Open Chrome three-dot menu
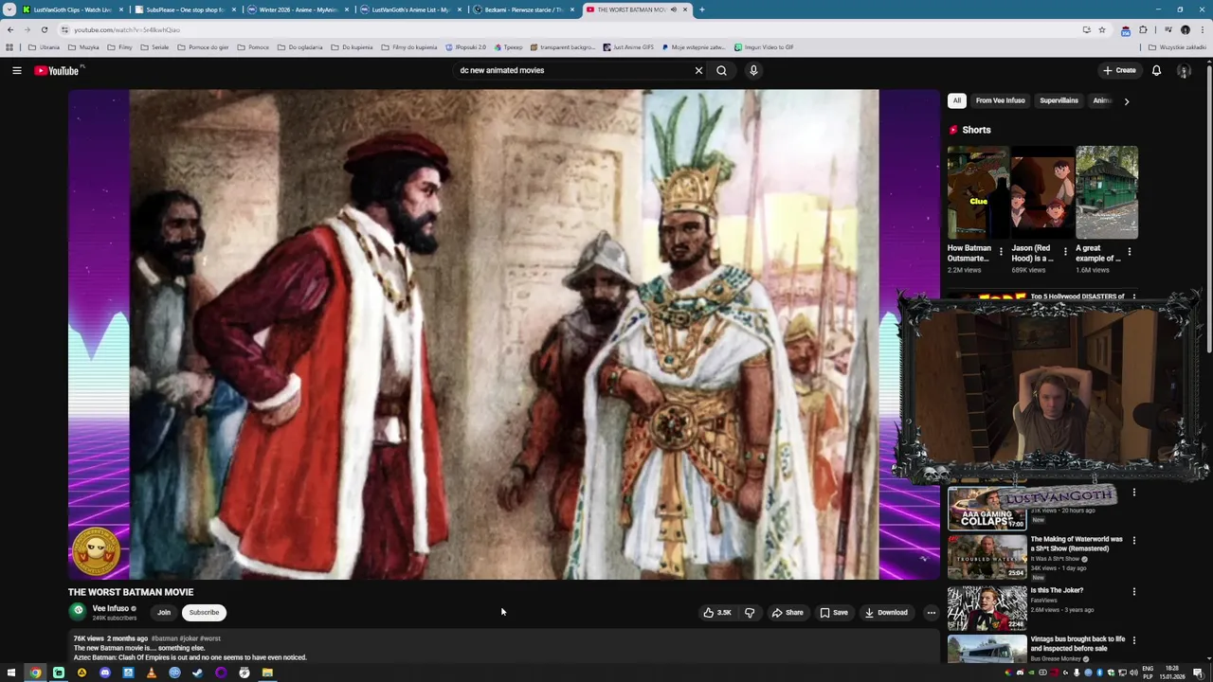Image resolution: width=1213 pixels, height=682 pixels. 1203,29
